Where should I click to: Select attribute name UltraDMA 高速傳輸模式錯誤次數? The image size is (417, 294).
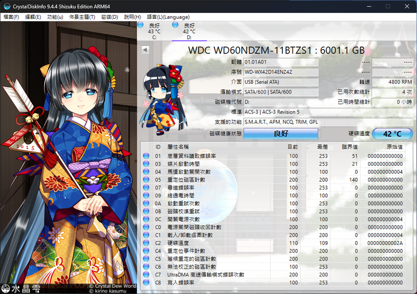point(206,275)
